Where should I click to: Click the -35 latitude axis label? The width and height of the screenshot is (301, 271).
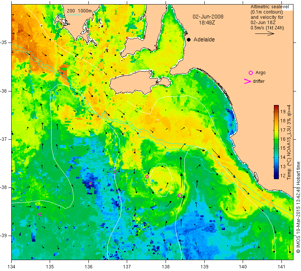[x=4, y=43]
